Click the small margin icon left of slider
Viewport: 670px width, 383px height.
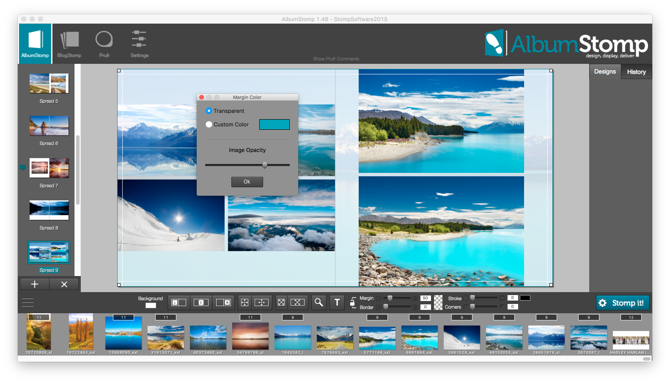tap(379, 298)
